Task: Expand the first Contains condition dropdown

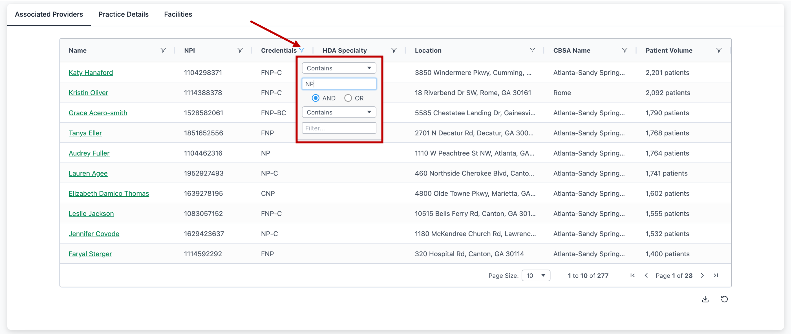Action: point(339,68)
